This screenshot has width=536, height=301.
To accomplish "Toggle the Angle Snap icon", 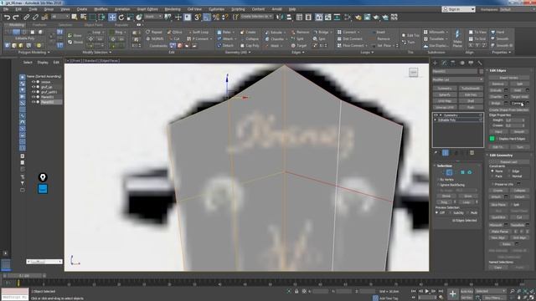I will 207,17.
